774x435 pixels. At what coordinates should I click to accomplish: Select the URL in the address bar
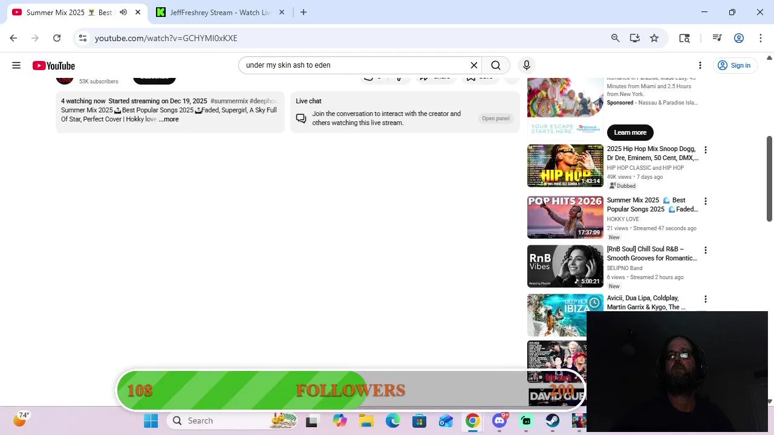[x=166, y=38]
